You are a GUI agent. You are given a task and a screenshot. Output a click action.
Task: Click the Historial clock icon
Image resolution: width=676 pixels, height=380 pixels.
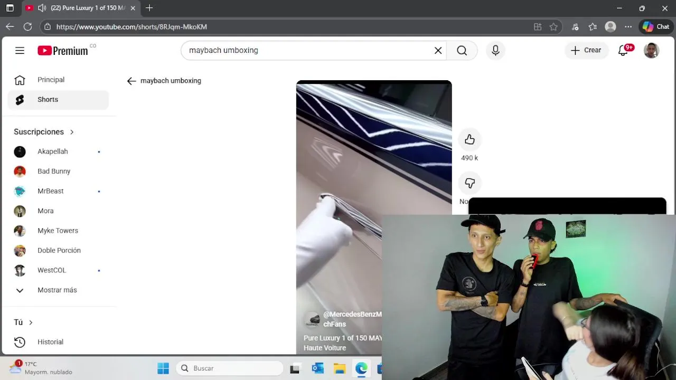(x=20, y=342)
